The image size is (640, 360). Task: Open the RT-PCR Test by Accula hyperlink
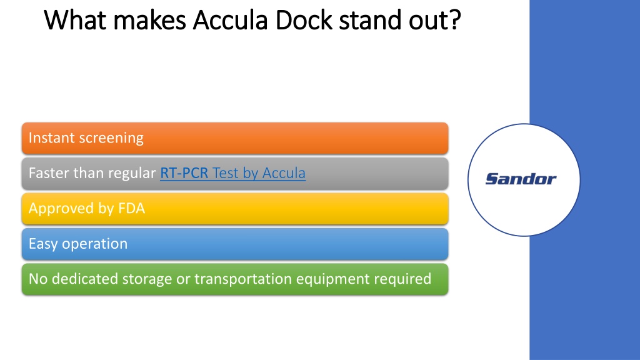coord(232,173)
